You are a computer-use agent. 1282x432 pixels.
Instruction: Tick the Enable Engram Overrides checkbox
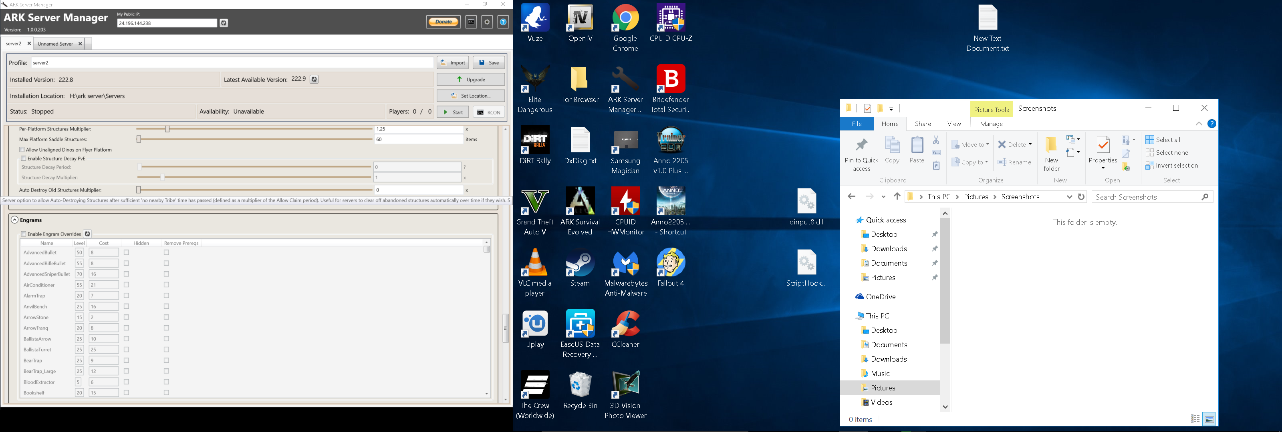[x=23, y=234]
